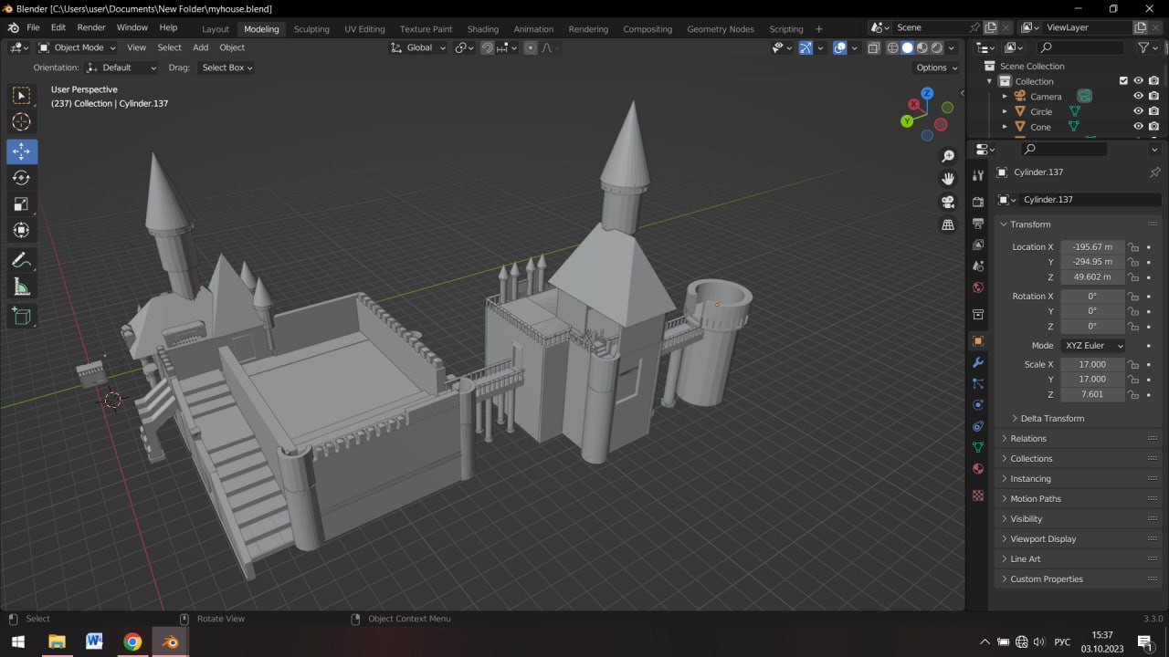Open the Material properties tab
The height and width of the screenshot is (657, 1169).
point(978,469)
